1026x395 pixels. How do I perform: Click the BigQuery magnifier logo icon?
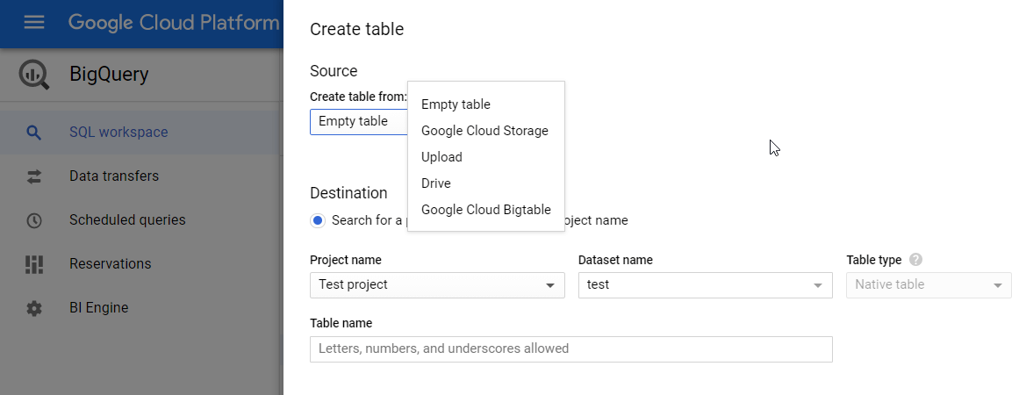34,75
